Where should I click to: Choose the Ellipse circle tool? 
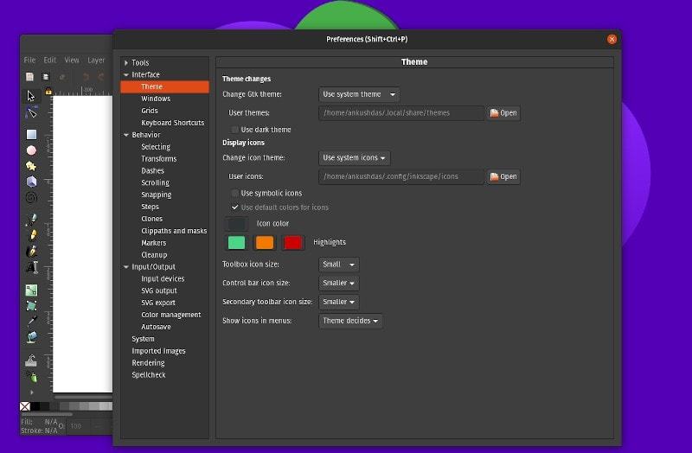coord(31,150)
